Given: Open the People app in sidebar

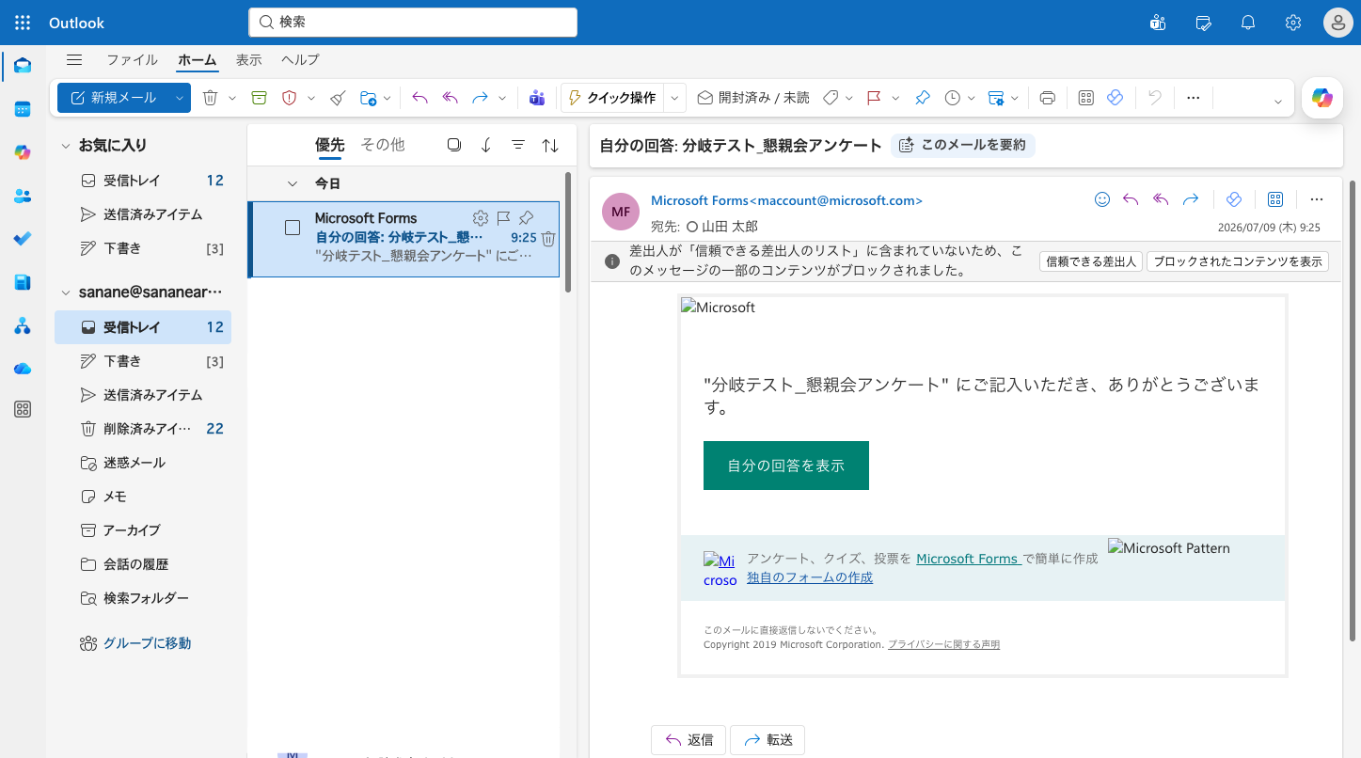Looking at the screenshot, I should (23, 196).
